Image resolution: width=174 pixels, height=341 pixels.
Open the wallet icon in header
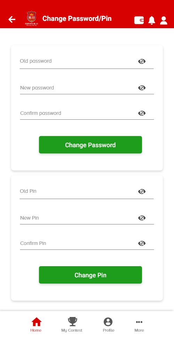click(x=139, y=20)
